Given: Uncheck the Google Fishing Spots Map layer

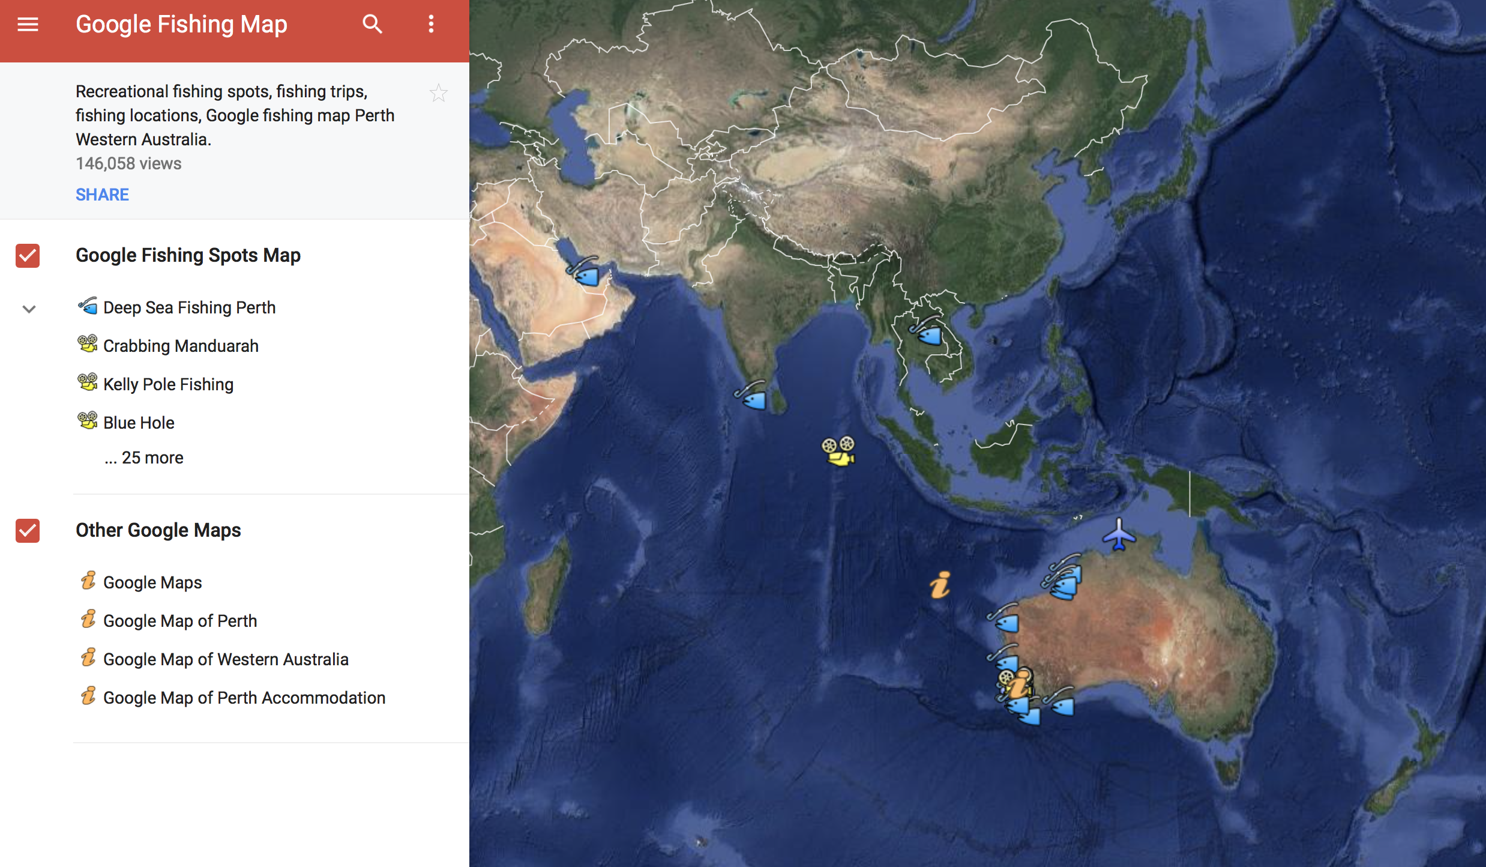Looking at the screenshot, I should coord(28,256).
